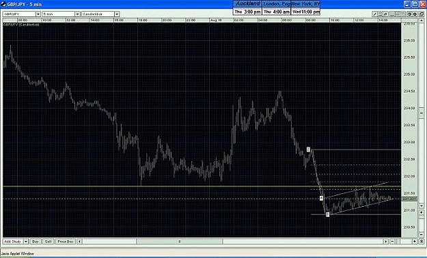Click the minus button left of the bottom zoom slider

(x=392, y=242)
